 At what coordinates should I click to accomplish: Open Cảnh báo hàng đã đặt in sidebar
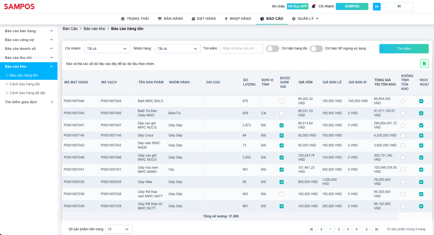(29, 93)
